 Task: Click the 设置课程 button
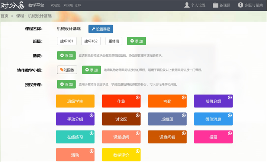pyautogui.click(x=100, y=29)
